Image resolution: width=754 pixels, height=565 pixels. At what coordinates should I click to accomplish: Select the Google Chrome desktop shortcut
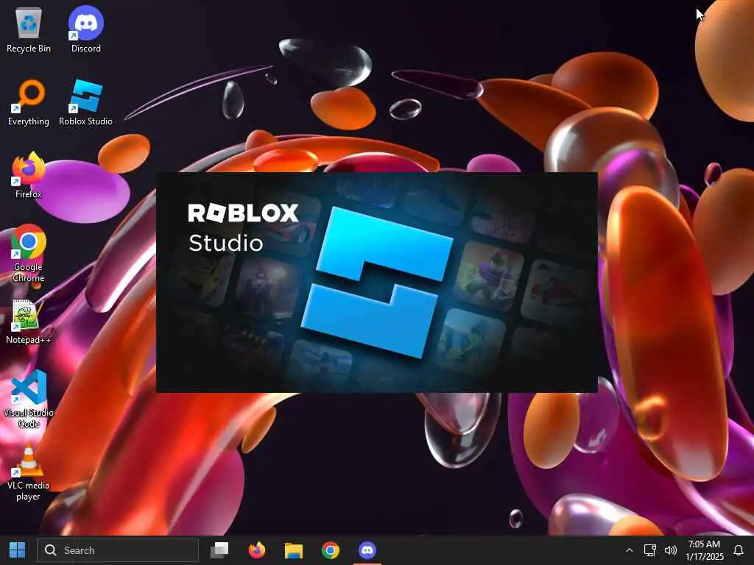point(29,253)
